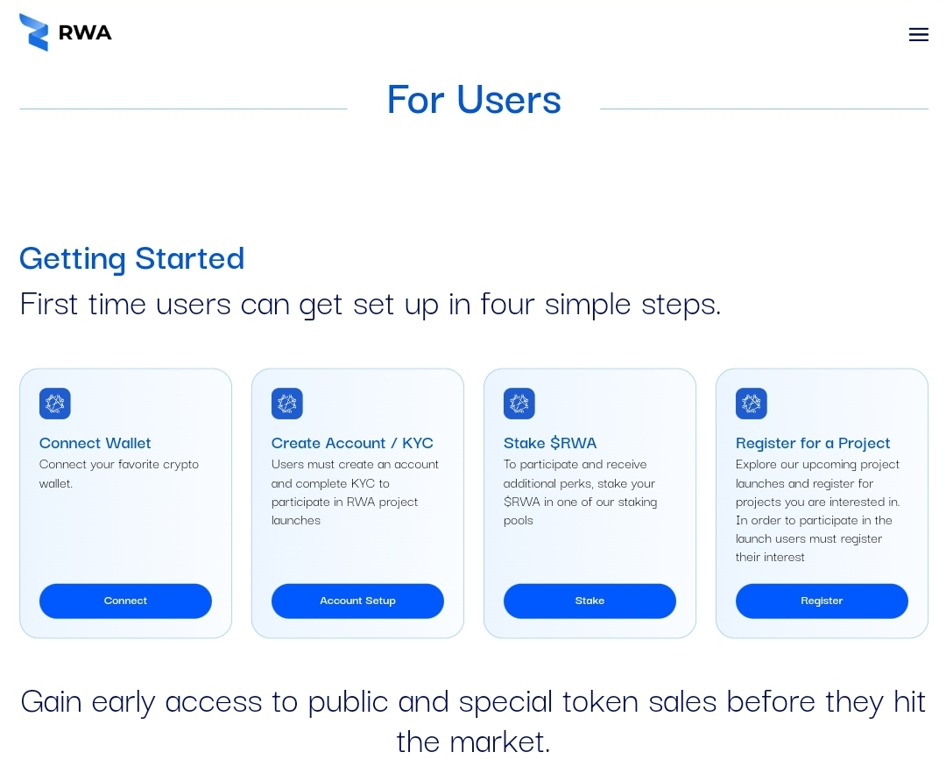Select the Connect Wallet card title
Viewport: 946px width, 759px height.
(95, 443)
